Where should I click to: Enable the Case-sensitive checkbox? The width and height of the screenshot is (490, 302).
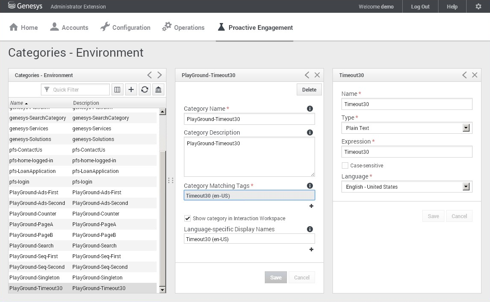pos(345,165)
